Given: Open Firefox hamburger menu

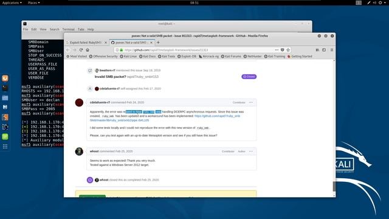Looking at the screenshot, I should point(332,50).
